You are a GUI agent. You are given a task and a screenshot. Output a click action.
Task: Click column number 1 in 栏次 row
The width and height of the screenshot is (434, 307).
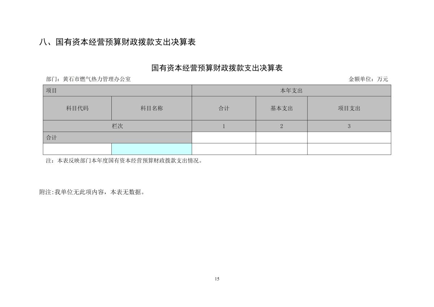pyautogui.click(x=224, y=126)
